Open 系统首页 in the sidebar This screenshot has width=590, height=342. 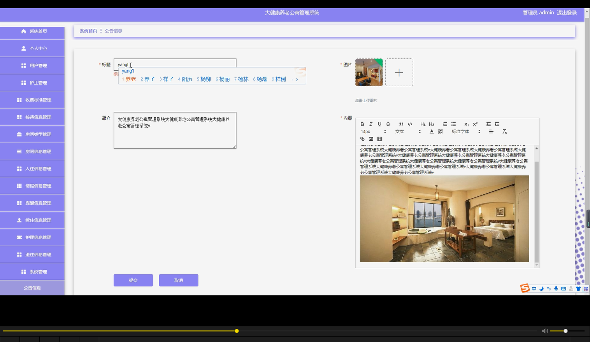32,31
